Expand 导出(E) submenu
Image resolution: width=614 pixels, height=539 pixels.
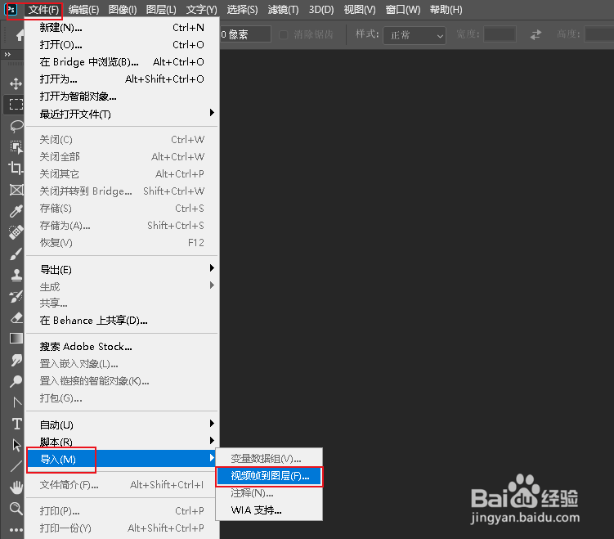122,270
